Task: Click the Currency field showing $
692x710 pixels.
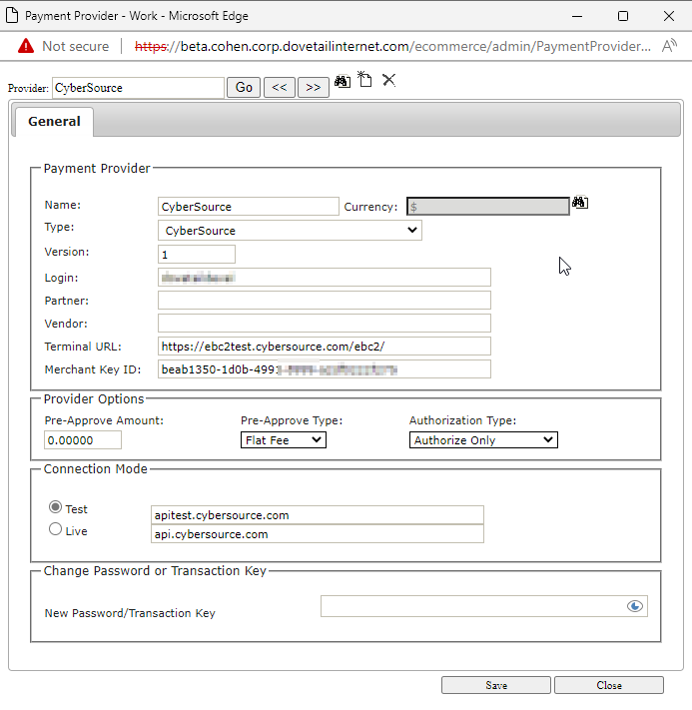Action: pos(488,207)
